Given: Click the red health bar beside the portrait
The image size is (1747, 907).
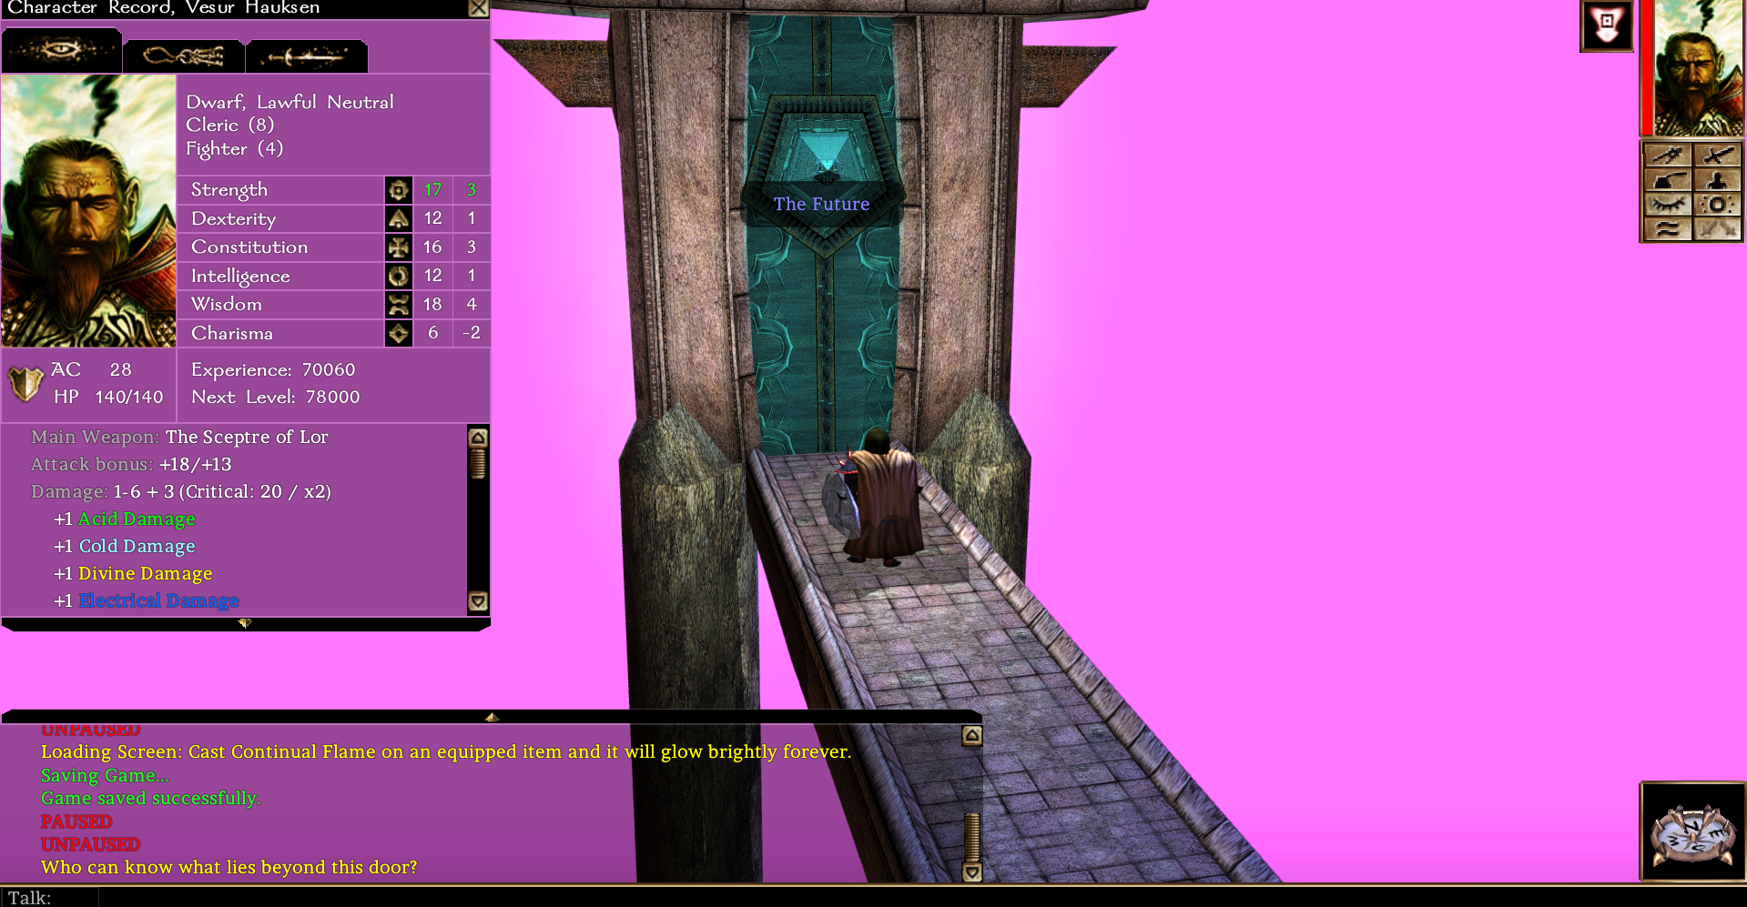Looking at the screenshot, I should coord(1647,68).
